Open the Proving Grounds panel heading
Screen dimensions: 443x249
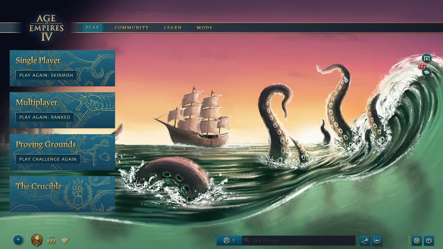point(46,145)
